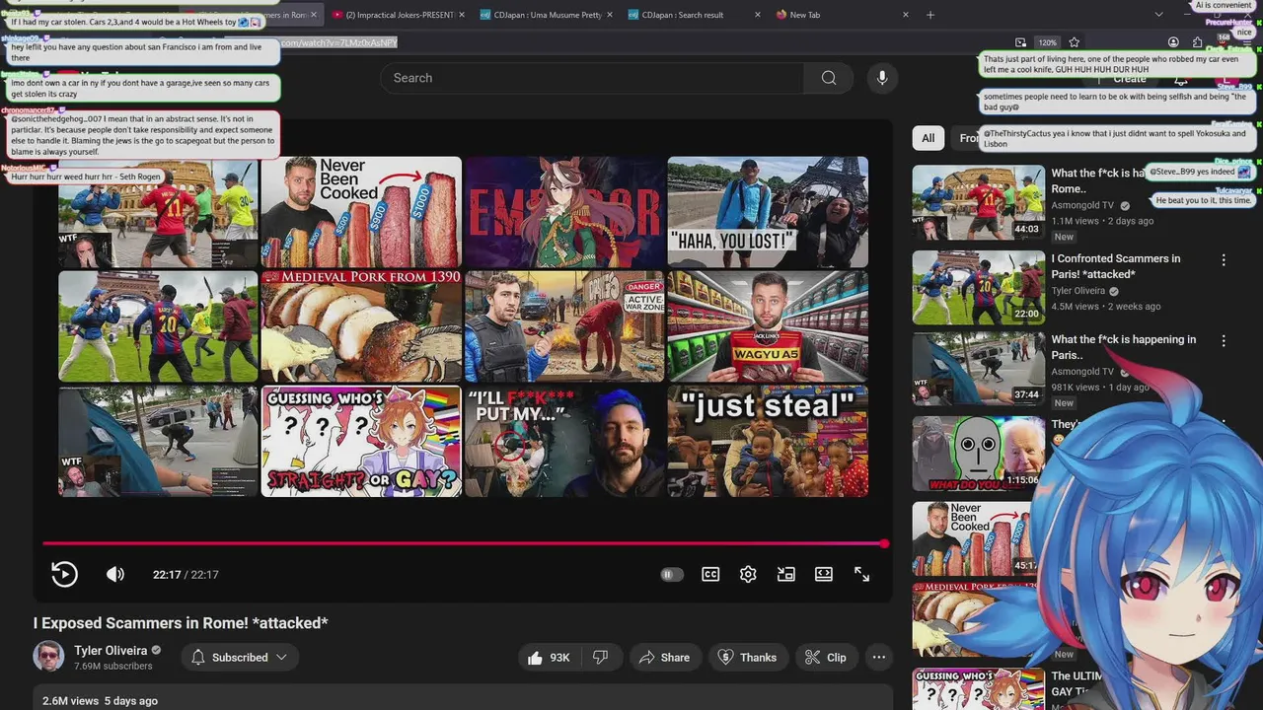The width and height of the screenshot is (1263, 710).
Task: Open more actions three-dot menu below video
Action: (x=878, y=658)
